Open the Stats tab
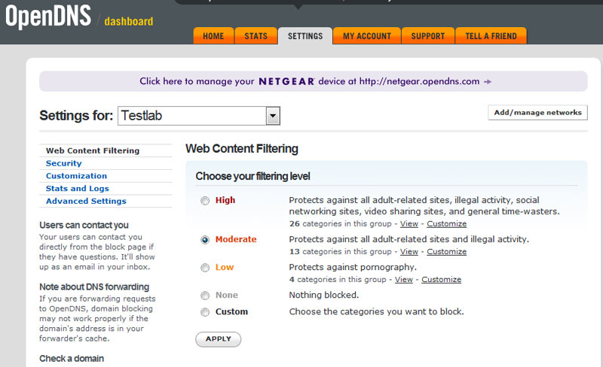 256,36
